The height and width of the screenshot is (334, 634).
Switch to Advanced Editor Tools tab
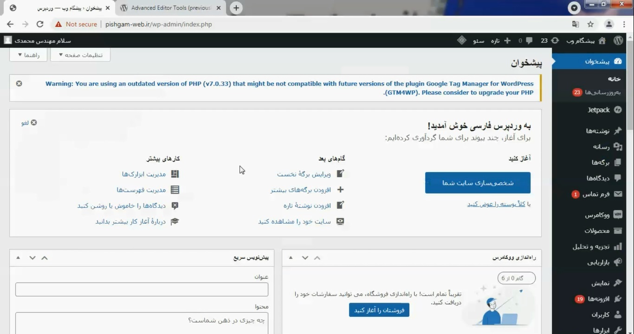click(x=171, y=8)
